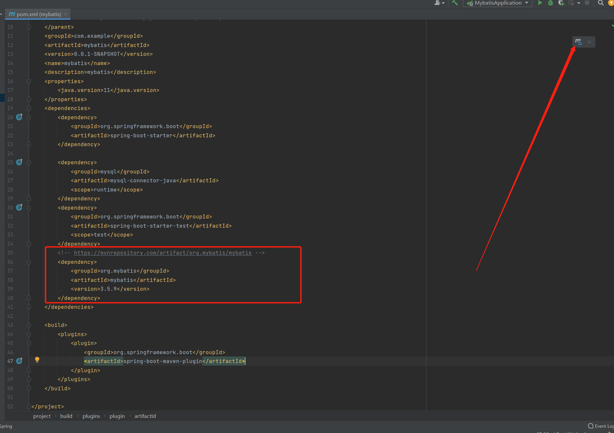This screenshot has width=614, height=433.
Task: Click the orange IDE update arrow icon
Action: tap(611, 3)
